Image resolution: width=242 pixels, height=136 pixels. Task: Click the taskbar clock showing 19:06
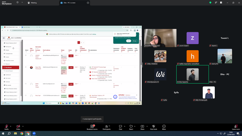tap(231, 133)
